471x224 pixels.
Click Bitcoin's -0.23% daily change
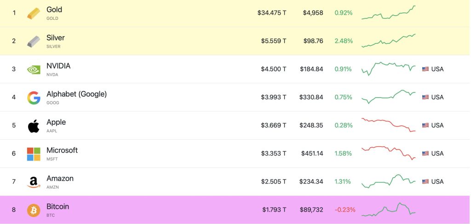point(345,210)
